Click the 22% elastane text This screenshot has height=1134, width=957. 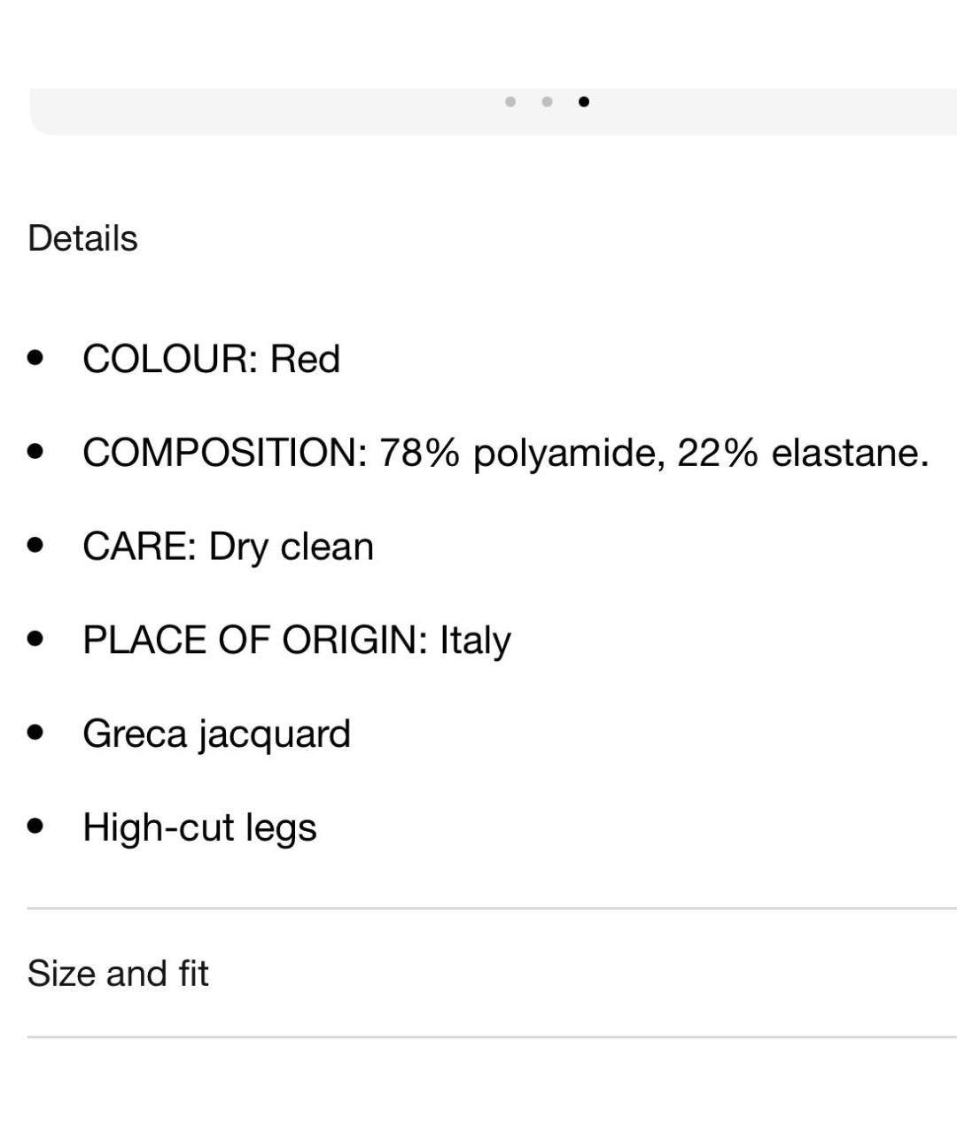click(803, 453)
